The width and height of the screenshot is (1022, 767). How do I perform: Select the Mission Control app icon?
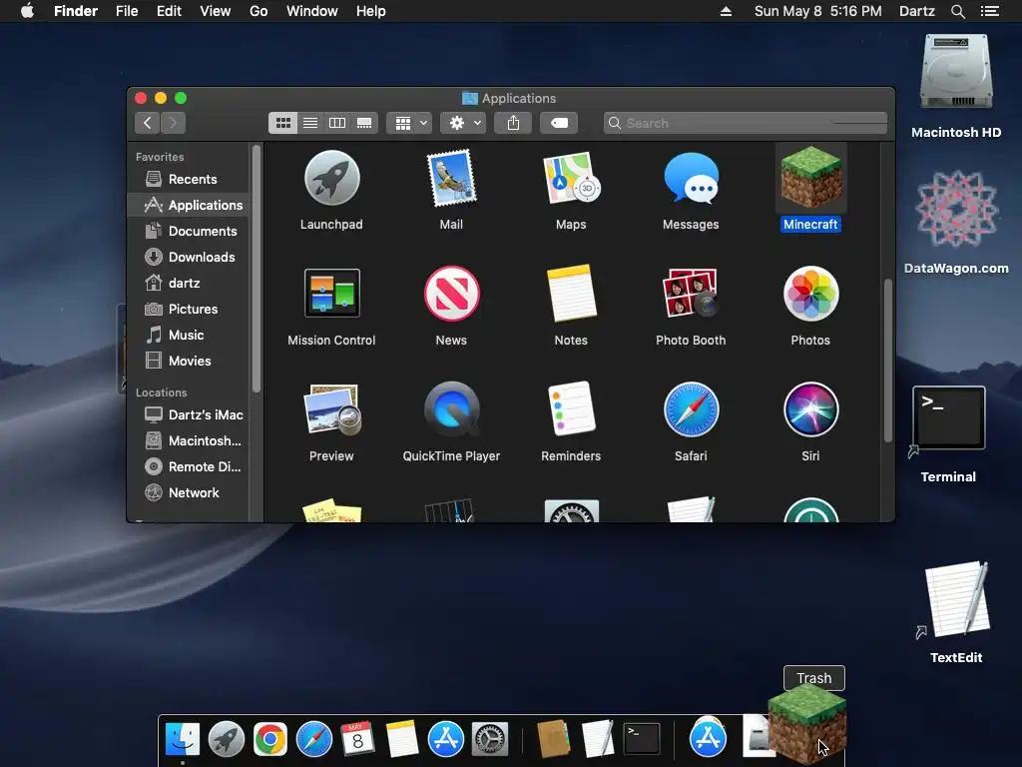(x=331, y=293)
